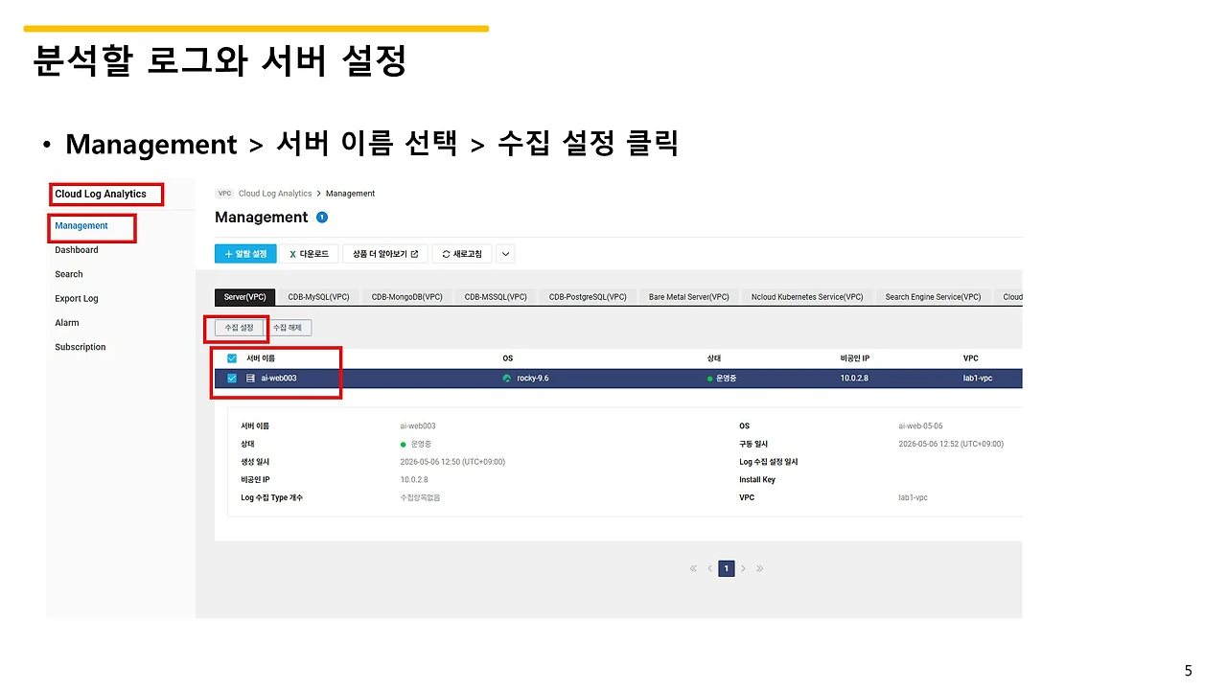Open the Server(VPC) tab

245,297
